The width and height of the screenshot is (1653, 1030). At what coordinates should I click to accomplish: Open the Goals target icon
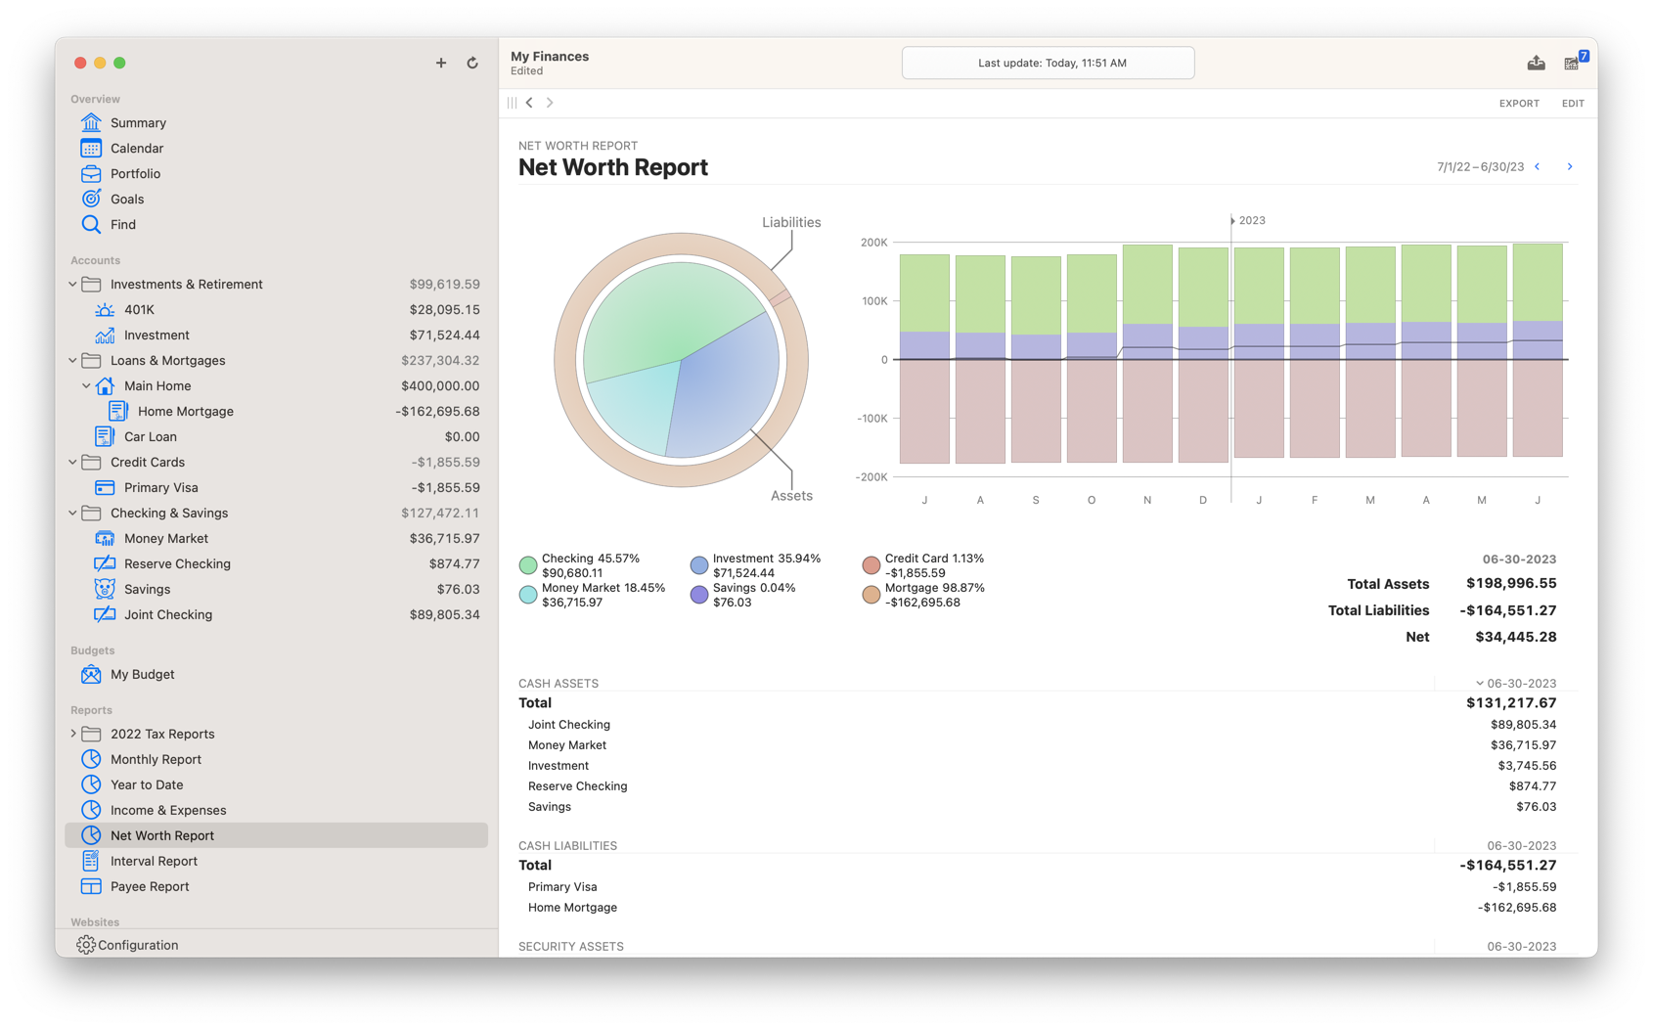pyautogui.click(x=91, y=199)
